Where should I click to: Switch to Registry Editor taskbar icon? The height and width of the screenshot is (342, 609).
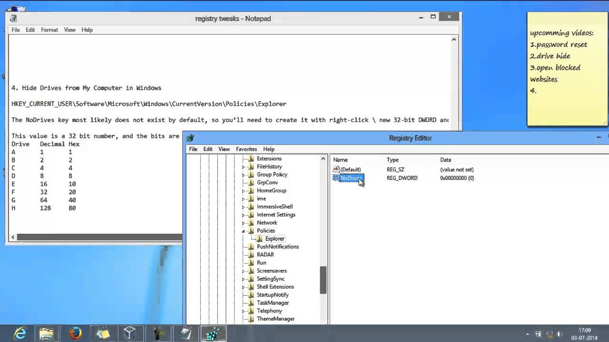(x=213, y=333)
